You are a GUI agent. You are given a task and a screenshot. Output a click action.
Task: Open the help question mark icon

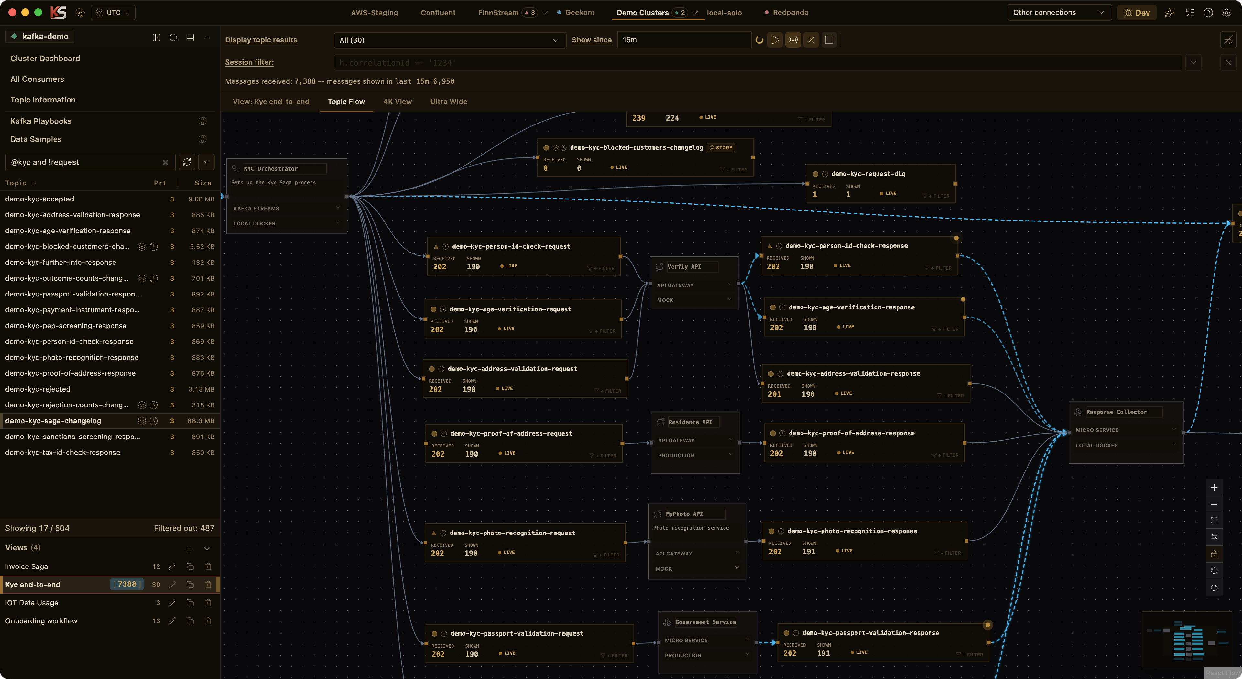pos(1208,13)
